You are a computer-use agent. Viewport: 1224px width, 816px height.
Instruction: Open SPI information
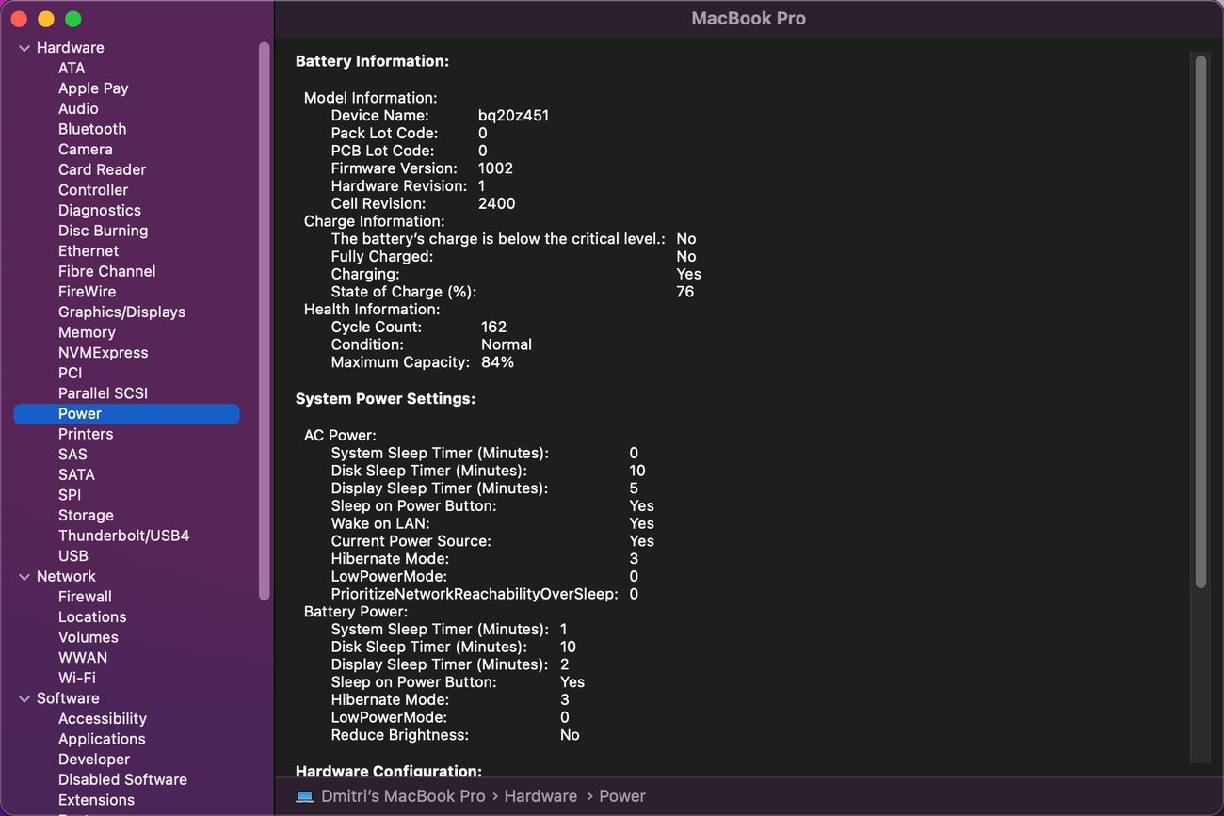[x=70, y=495]
